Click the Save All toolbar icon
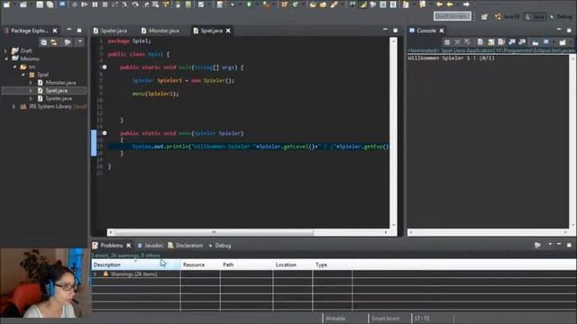 pos(50,4)
